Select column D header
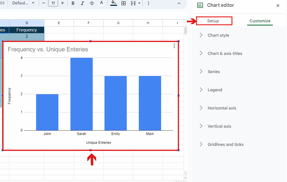This screenshot has height=182, width=287. pos(27,23)
